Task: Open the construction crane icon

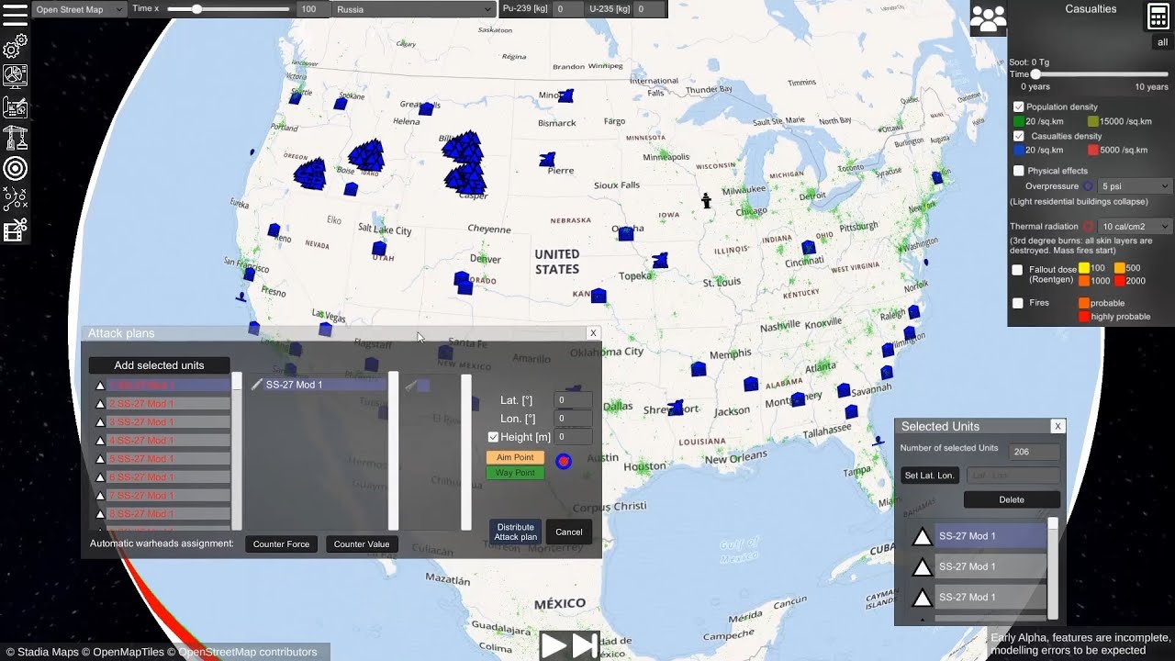Action: (x=16, y=138)
